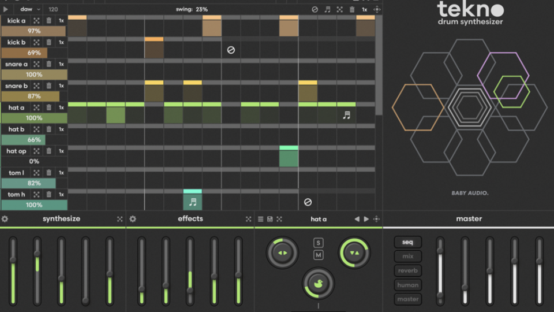The height and width of the screenshot is (312, 554).
Task: Clear the whole pattern with top trash icon
Action: (352, 10)
